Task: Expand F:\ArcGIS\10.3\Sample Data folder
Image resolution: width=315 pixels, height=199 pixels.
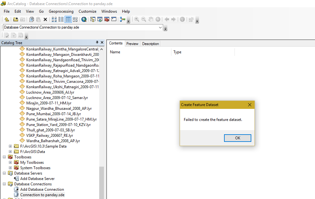Action: tap(10, 146)
